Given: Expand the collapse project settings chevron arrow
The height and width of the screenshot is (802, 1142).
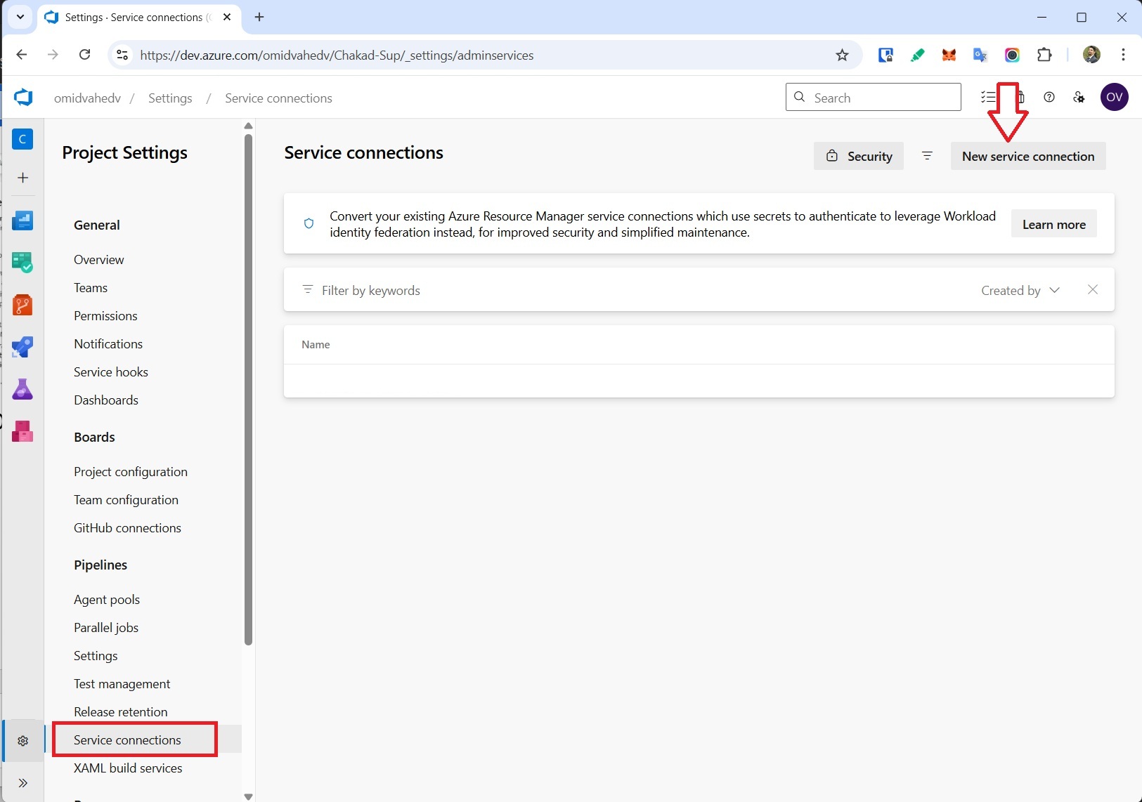Looking at the screenshot, I should (23, 784).
